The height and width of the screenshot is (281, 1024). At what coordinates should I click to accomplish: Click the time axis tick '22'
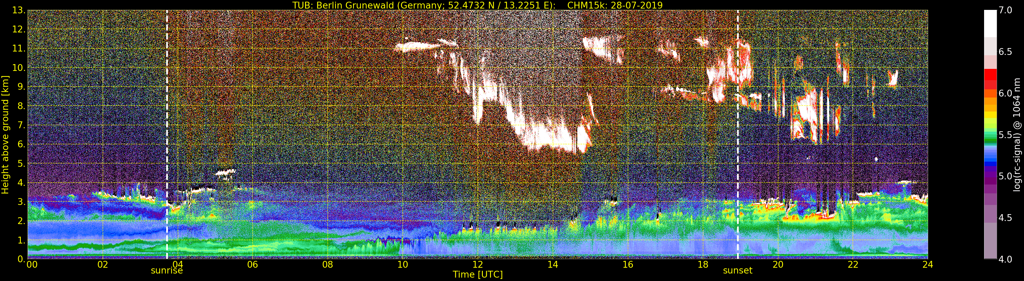tap(853, 264)
